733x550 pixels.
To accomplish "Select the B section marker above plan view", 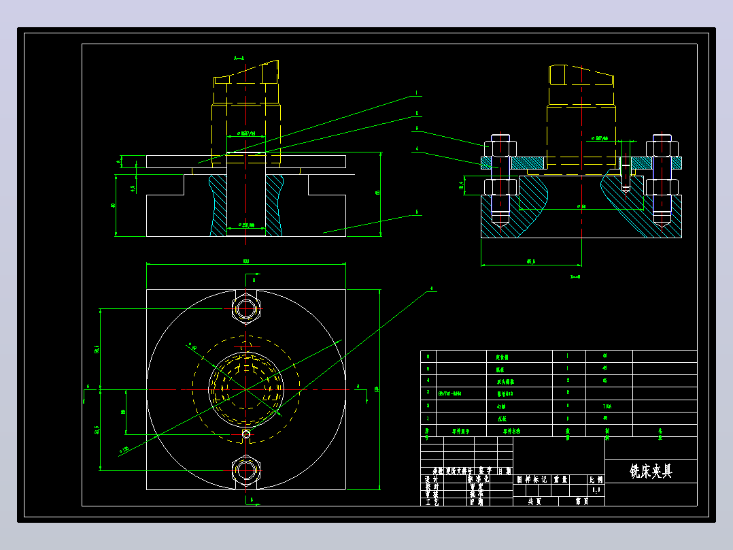I will [x=254, y=280].
